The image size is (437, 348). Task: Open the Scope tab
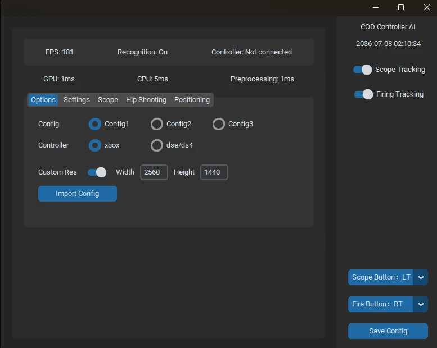(x=108, y=100)
